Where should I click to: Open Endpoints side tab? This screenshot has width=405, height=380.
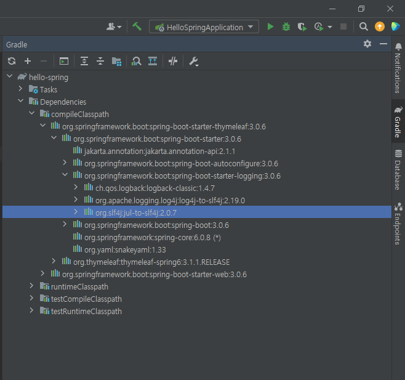(398, 224)
